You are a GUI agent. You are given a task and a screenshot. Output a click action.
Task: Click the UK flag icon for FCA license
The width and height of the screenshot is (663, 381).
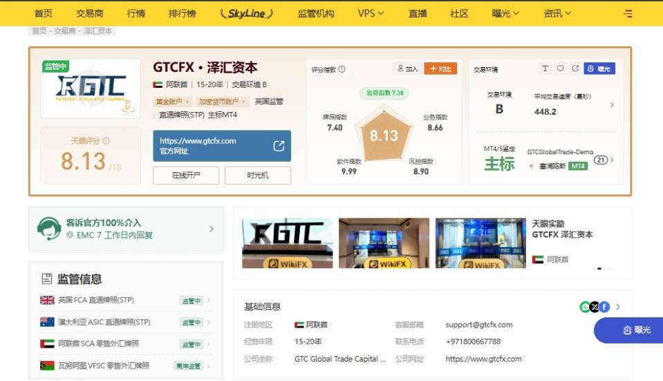[x=47, y=300]
